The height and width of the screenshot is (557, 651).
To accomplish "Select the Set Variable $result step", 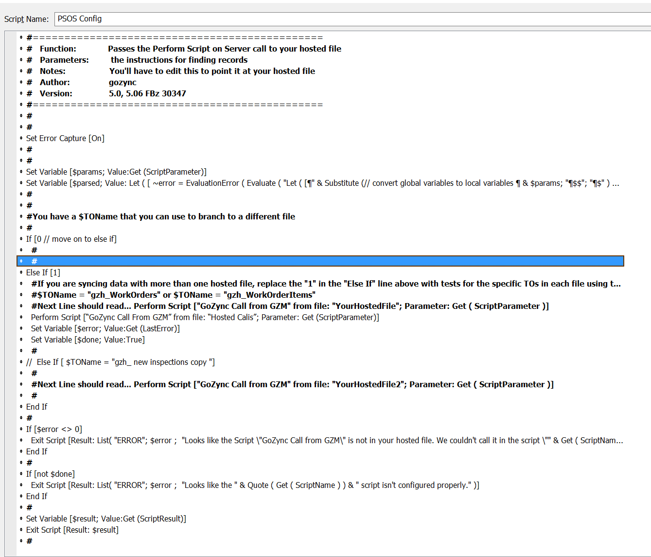I will [106, 519].
